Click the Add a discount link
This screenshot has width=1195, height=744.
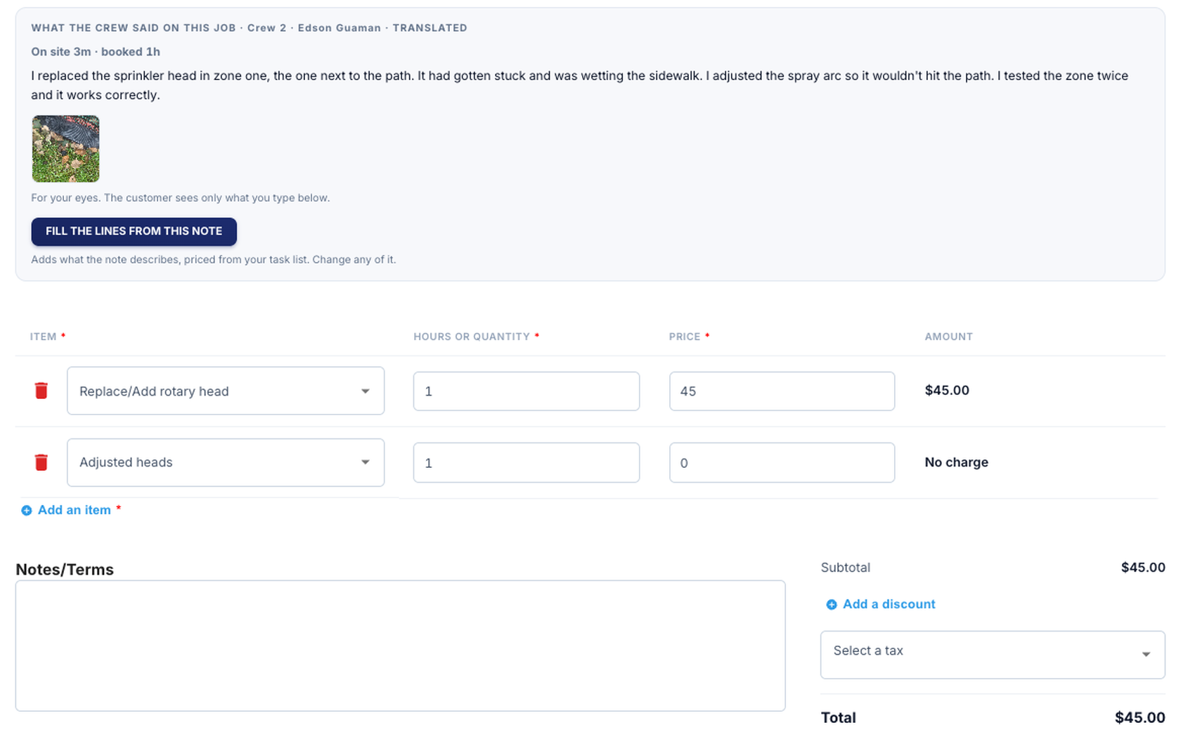pyautogui.click(x=889, y=604)
